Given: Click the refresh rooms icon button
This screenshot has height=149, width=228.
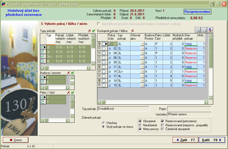Looking at the screenshot, I should 210,30.
